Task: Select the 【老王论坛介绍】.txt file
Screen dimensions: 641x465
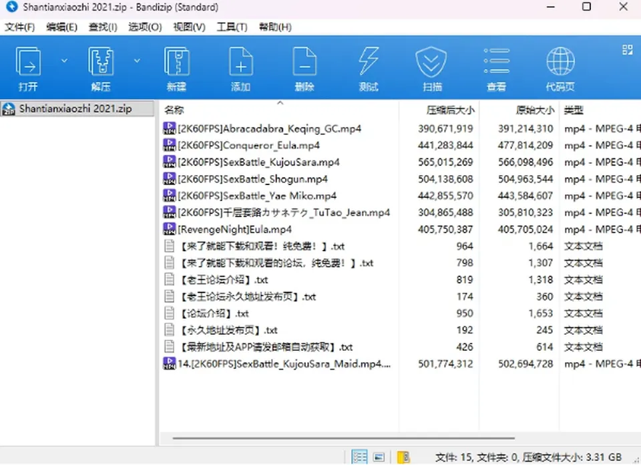Action: [x=224, y=280]
